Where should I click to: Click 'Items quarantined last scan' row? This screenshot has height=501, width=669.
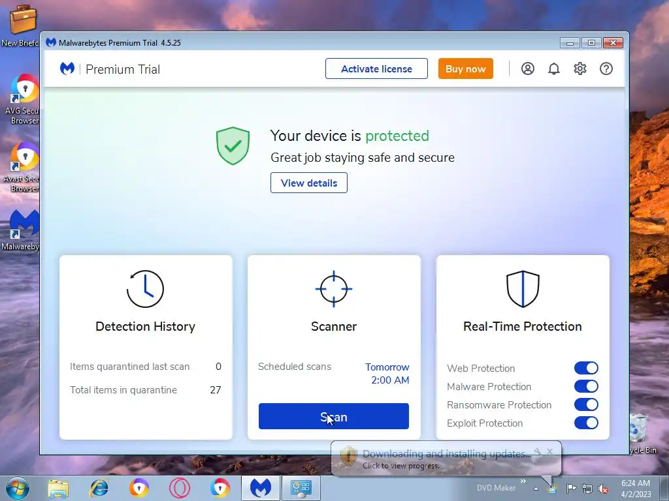(146, 367)
